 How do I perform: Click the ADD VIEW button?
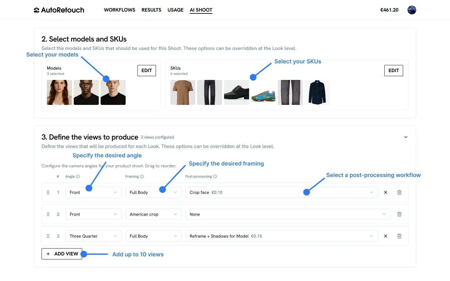tap(62, 254)
